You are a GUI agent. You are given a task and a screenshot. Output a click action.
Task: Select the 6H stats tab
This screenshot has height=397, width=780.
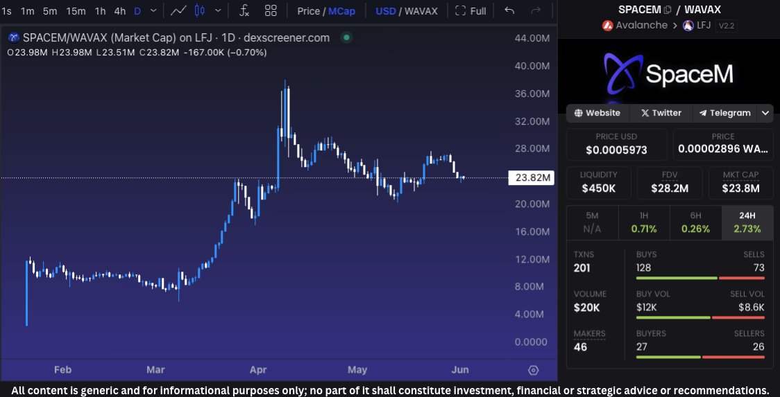click(x=695, y=222)
